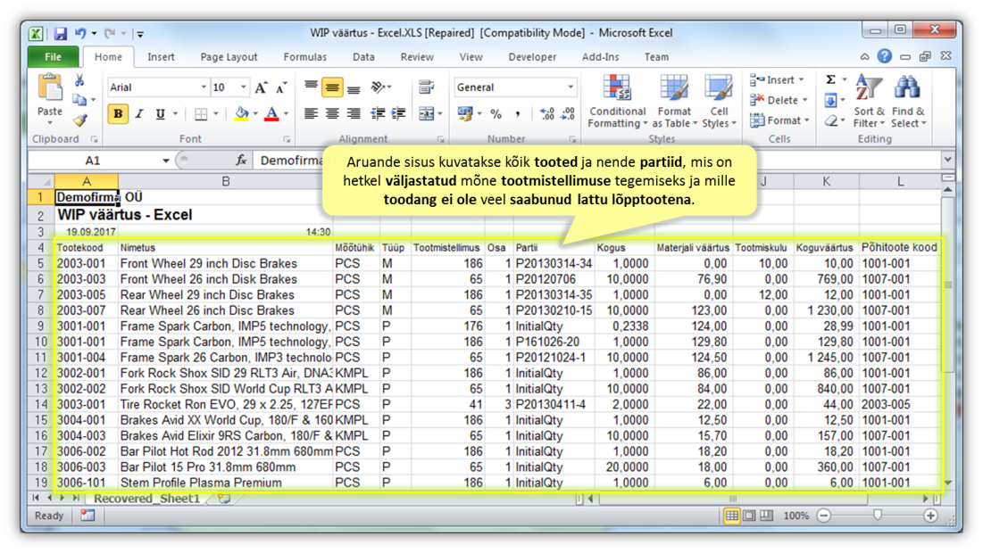The image size is (983, 553).
Task: Click the Delete cells button
Action: 779,100
